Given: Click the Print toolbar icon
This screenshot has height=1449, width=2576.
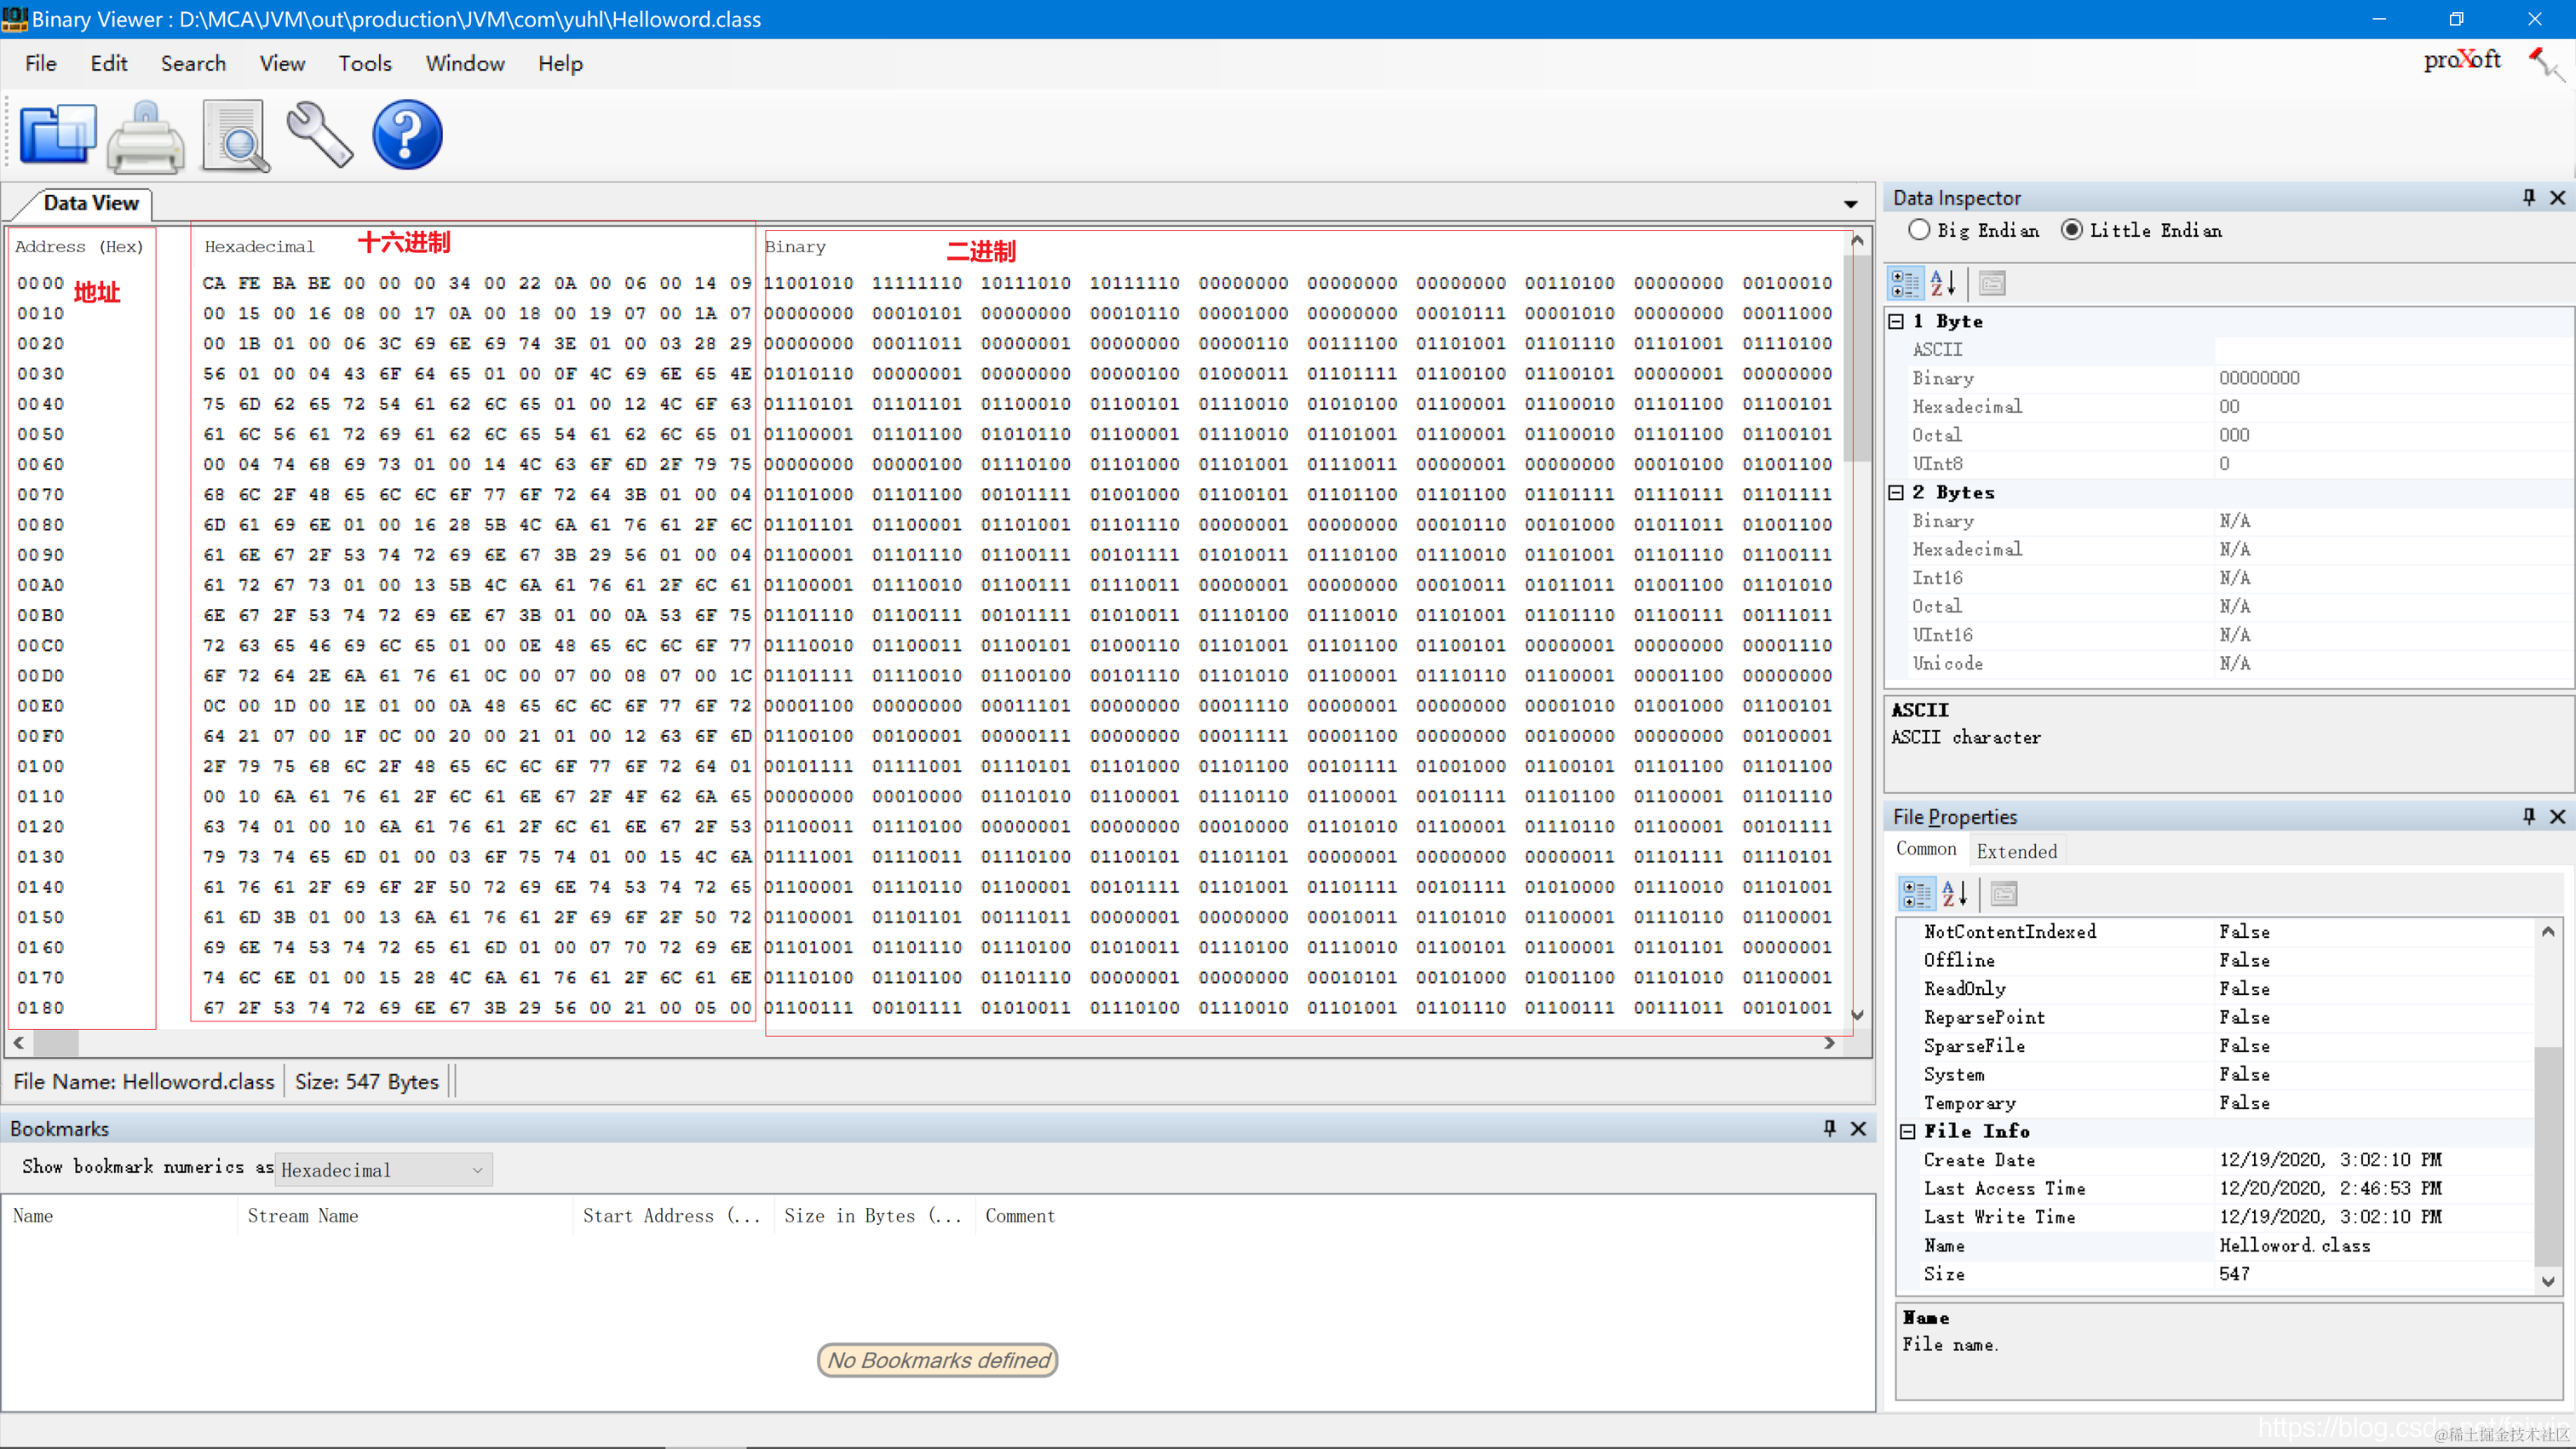Looking at the screenshot, I should tap(146, 136).
